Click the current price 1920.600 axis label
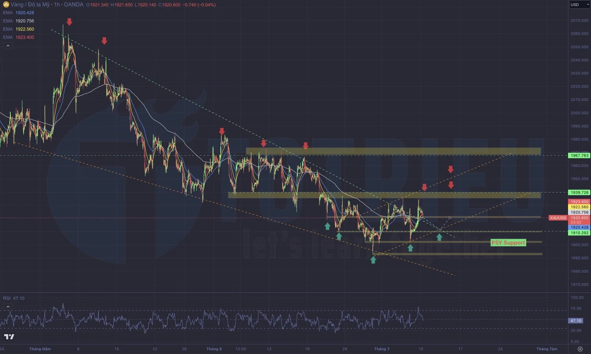 (579, 218)
